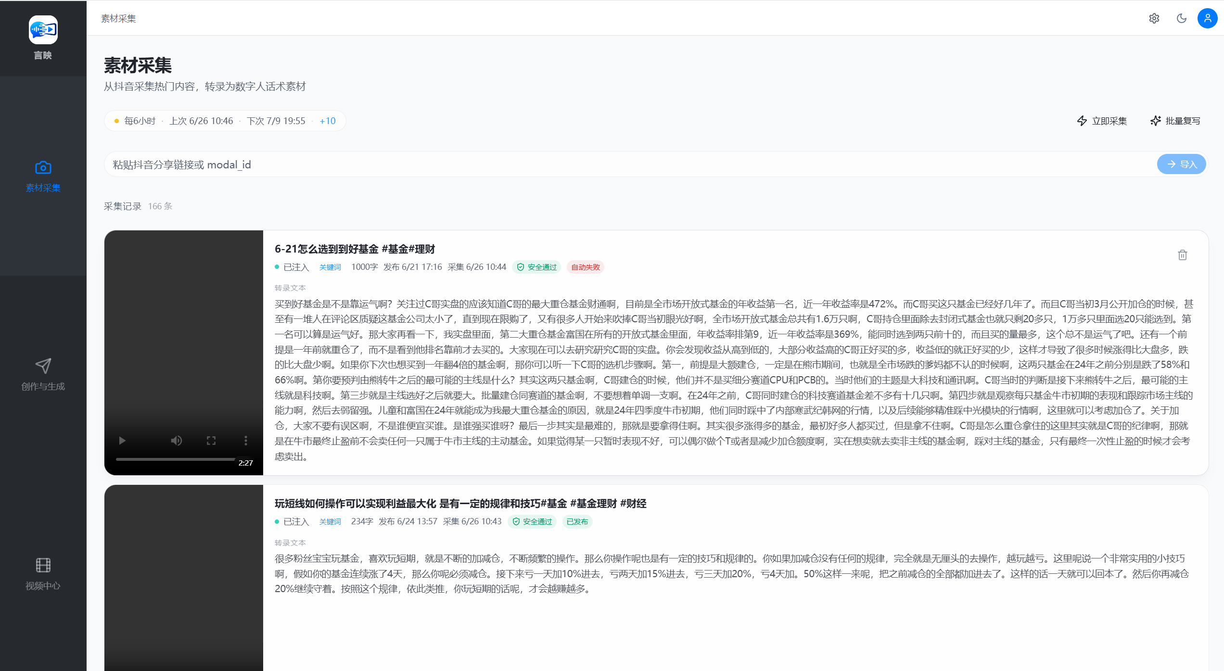Open title 6-21怎么选到到好基金 #基金#理财
This screenshot has height=671, width=1224.
coord(355,249)
